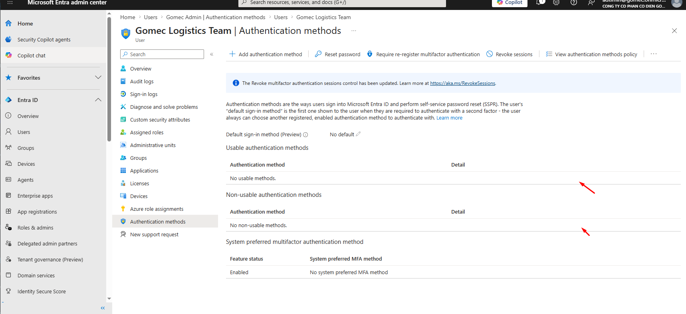Click Add authentication method

click(266, 54)
